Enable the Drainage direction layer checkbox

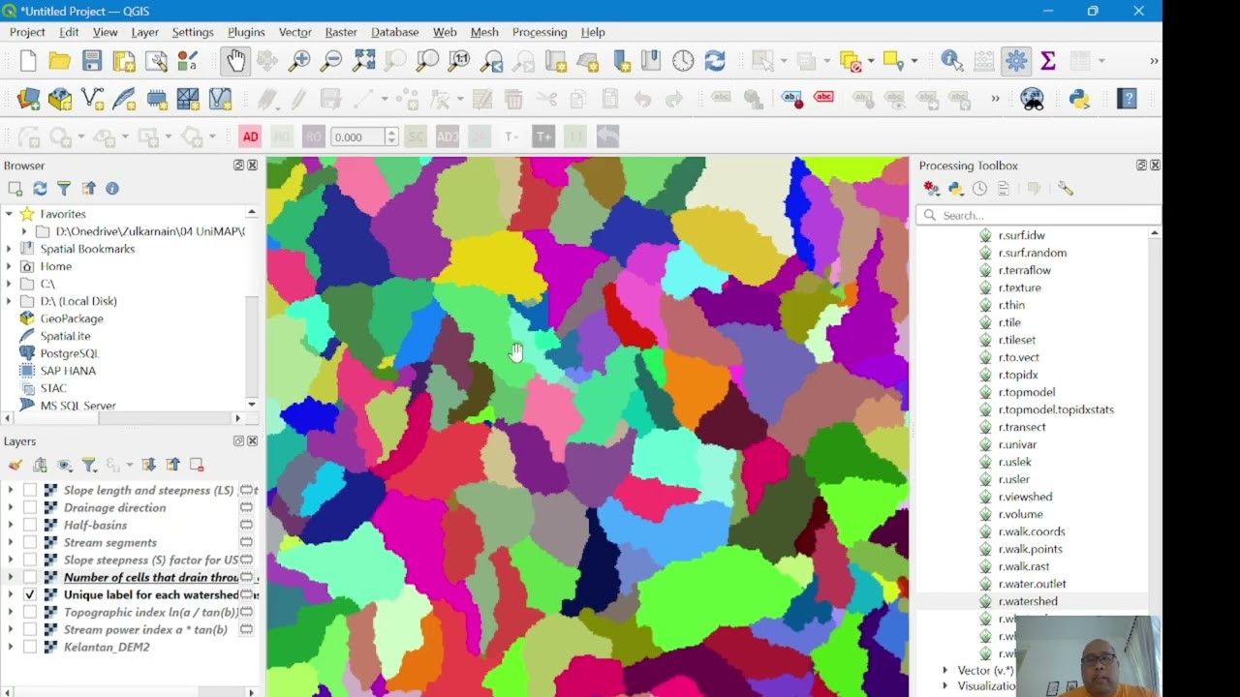point(30,507)
